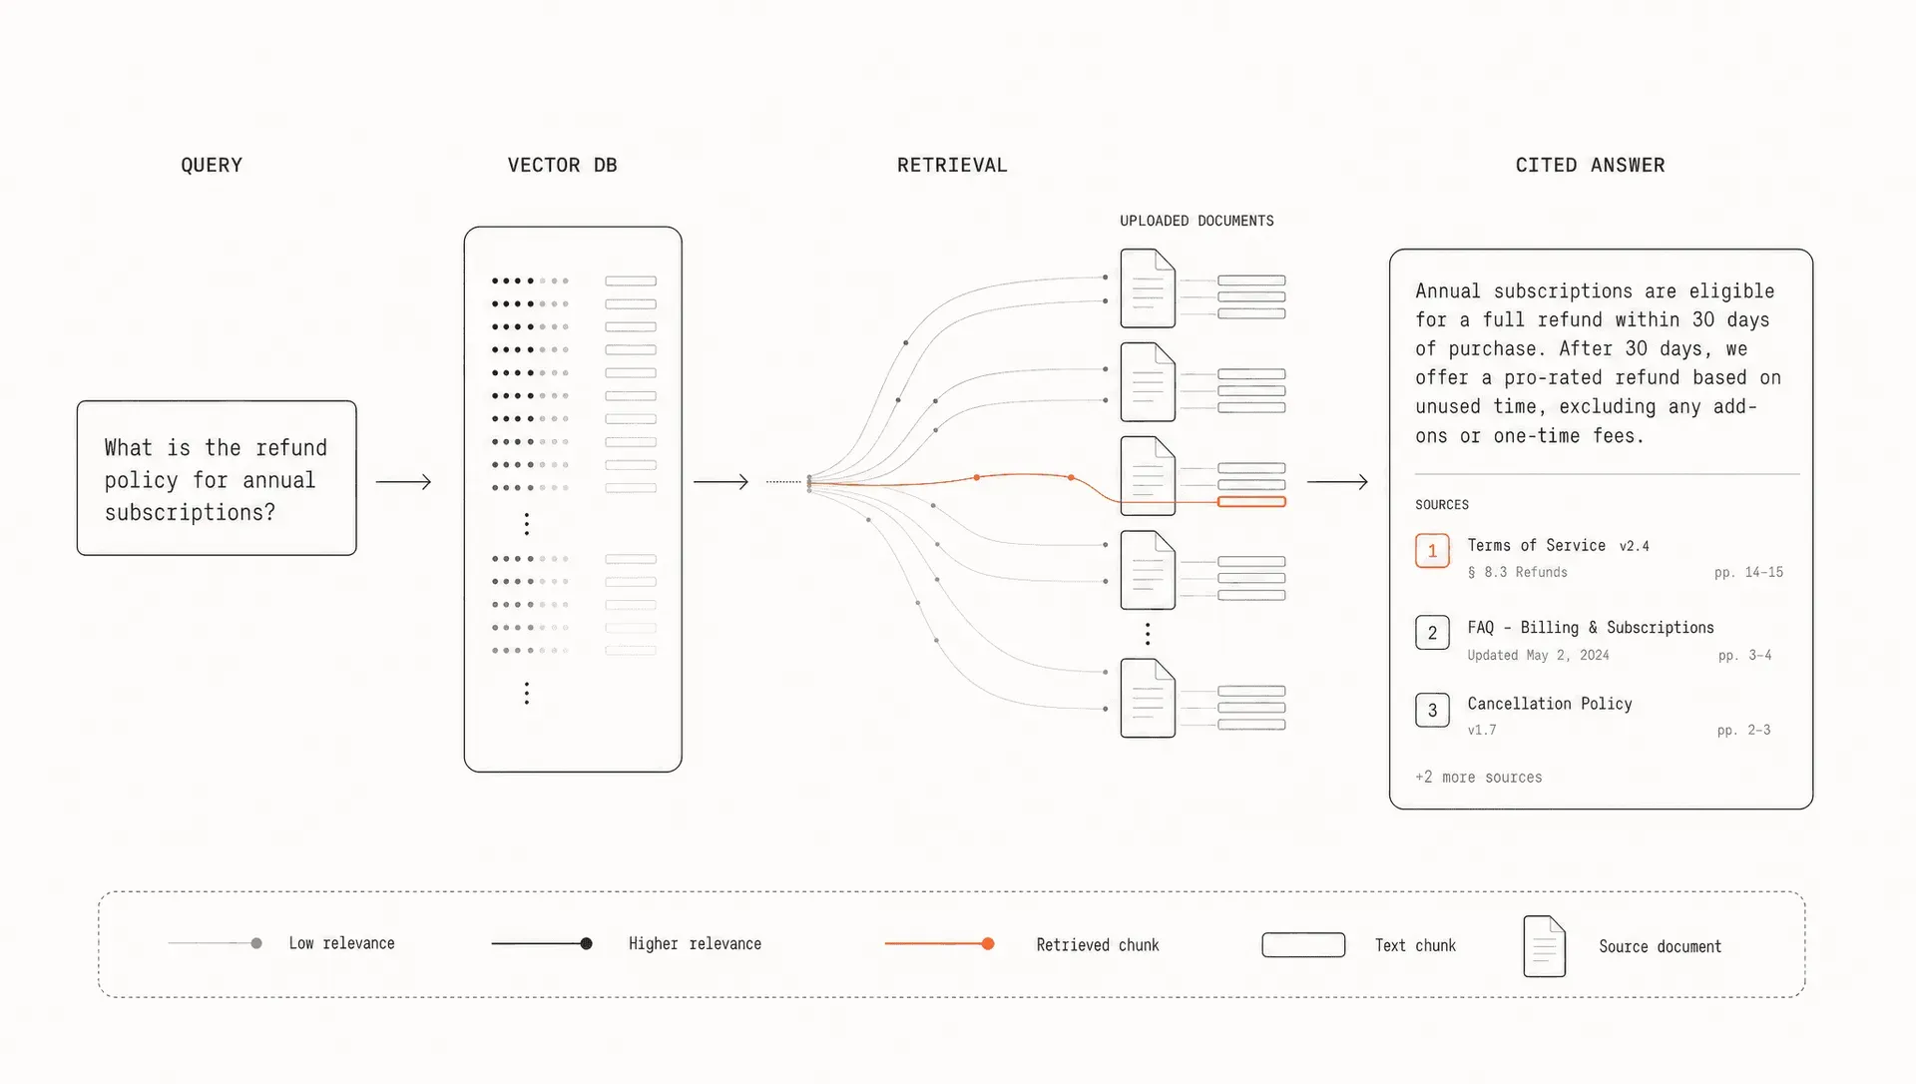This screenshot has width=1916, height=1084.
Task: Open source number 1 orange badge
Action: click(x=1432, y=551)
